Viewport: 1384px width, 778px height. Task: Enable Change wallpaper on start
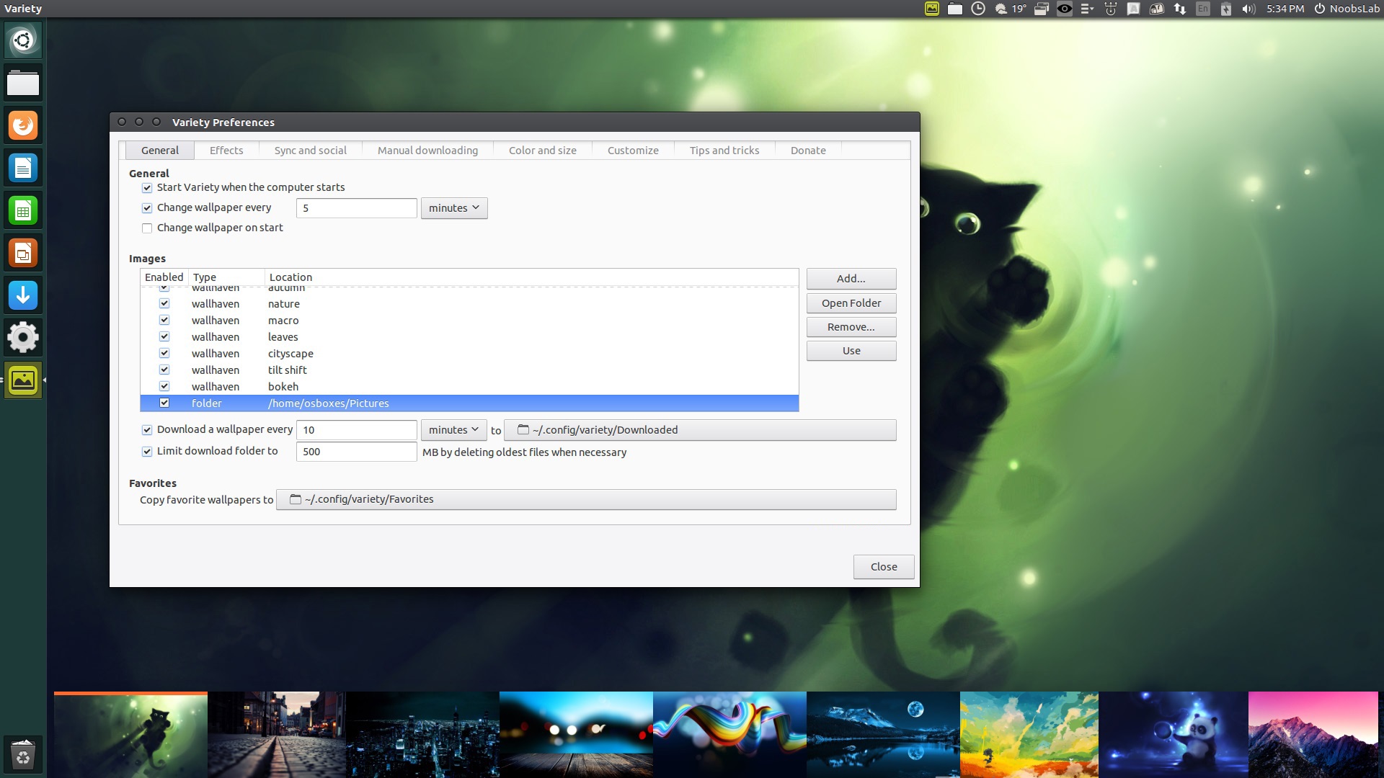point(147,228)
